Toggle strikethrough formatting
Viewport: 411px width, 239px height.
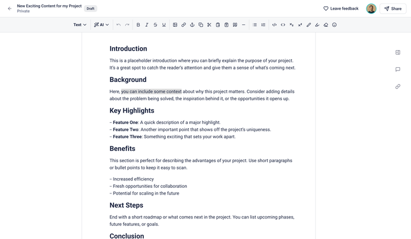coord(155,25)
